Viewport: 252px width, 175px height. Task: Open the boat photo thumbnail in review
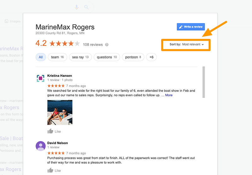(x=60, y=112)
